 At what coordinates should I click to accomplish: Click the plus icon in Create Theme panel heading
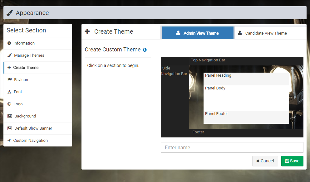(87, 31)
